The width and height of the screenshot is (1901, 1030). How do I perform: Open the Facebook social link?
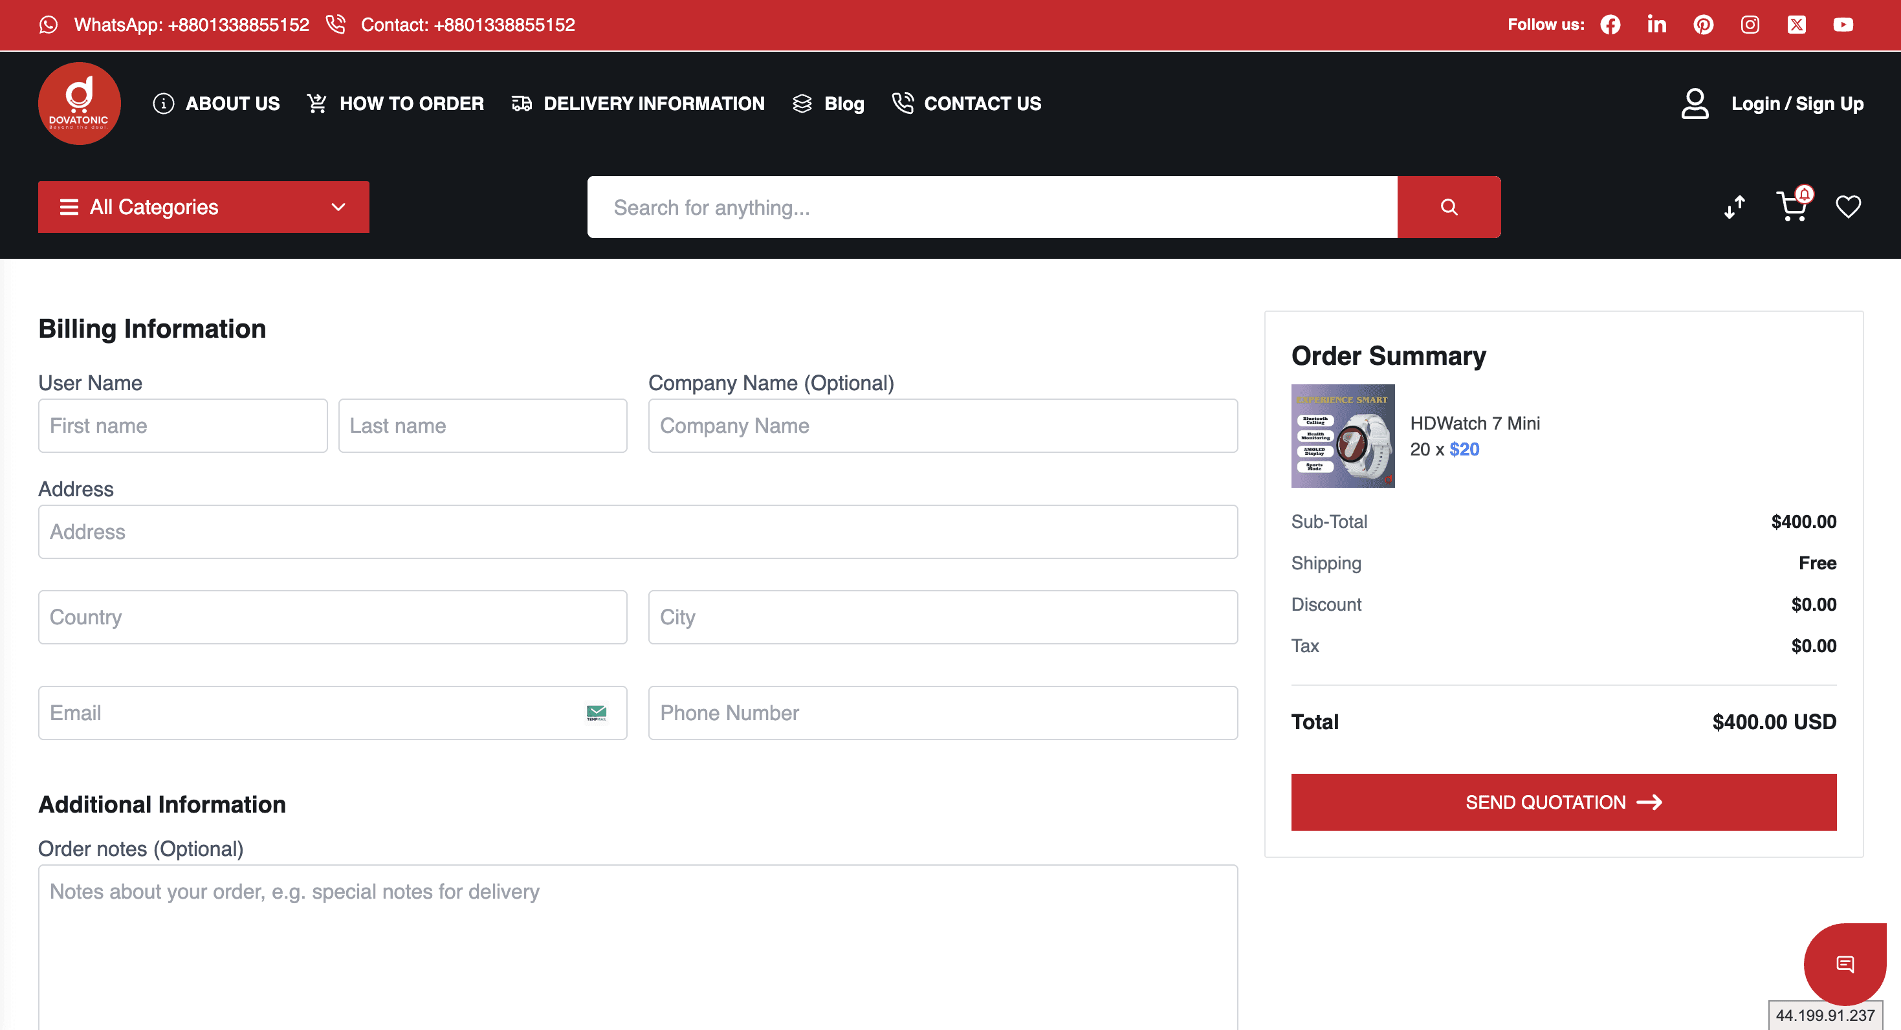1610,25
